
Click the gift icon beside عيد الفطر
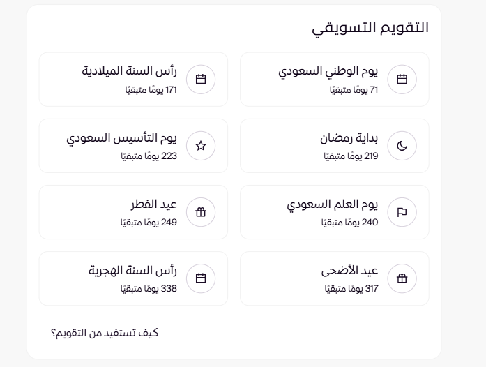coord(201,212)
